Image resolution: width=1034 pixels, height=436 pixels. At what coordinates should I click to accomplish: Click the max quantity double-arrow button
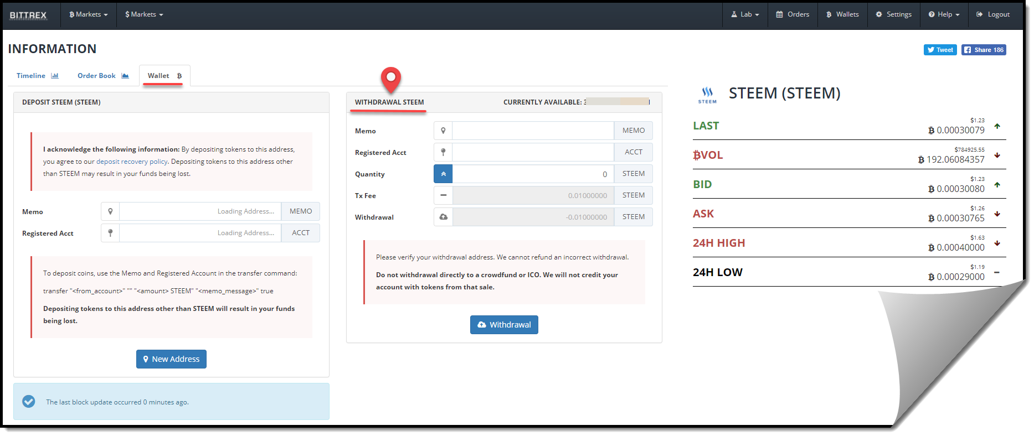click(443, 174)
